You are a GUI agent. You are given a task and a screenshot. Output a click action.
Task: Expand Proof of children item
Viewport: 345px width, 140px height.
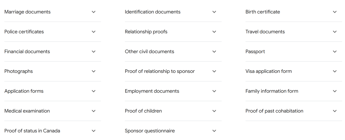point(173,111)
